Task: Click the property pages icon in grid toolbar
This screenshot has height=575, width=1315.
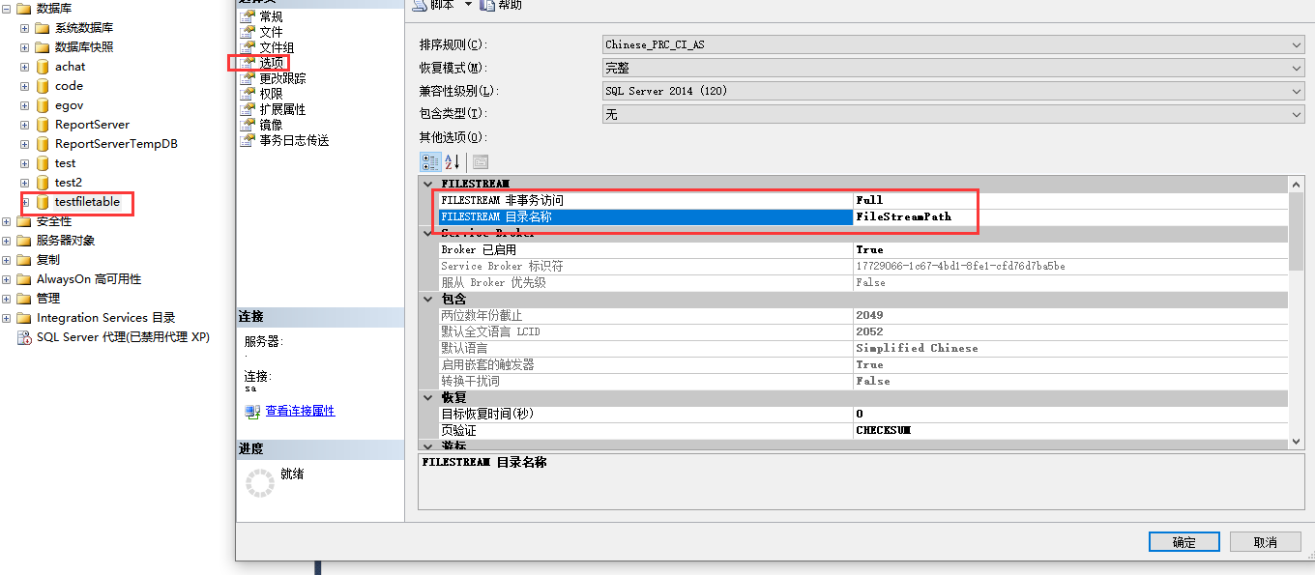Action: (x=480, y=161)
